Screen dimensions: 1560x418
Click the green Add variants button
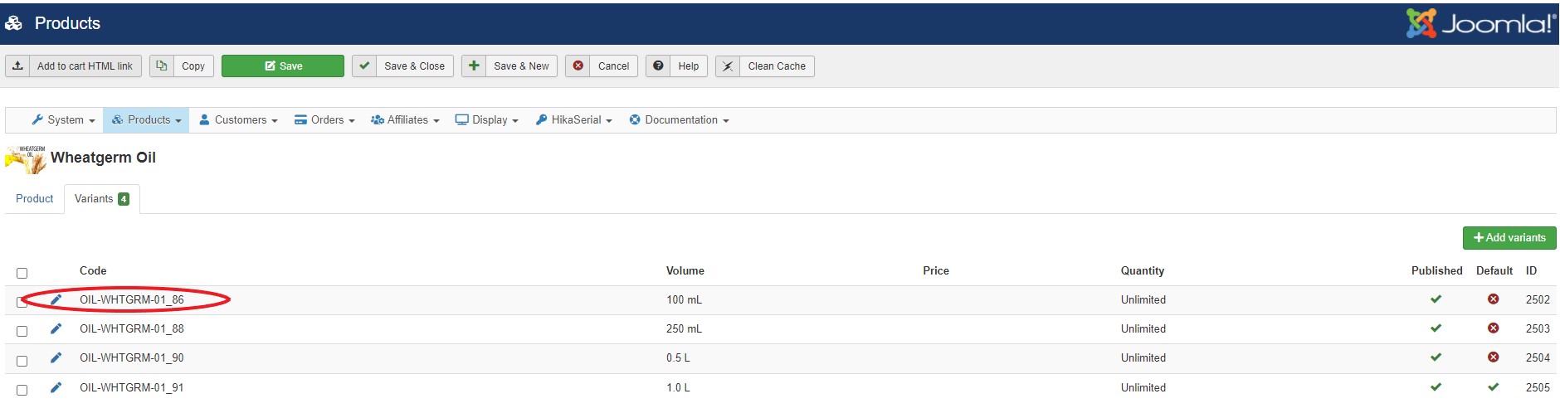click(1509, 238)
